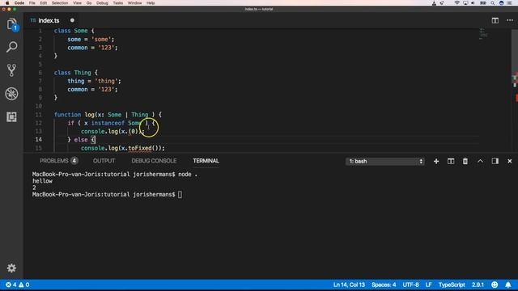The image size is (518, 291).
Task: Split the editor to the right
Action: click(495, 20)
